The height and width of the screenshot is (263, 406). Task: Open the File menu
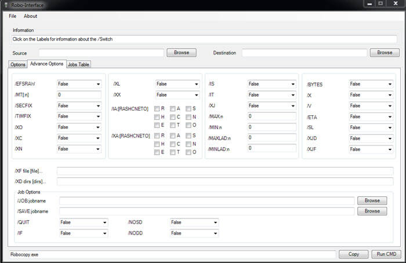[x=12, y=16]
